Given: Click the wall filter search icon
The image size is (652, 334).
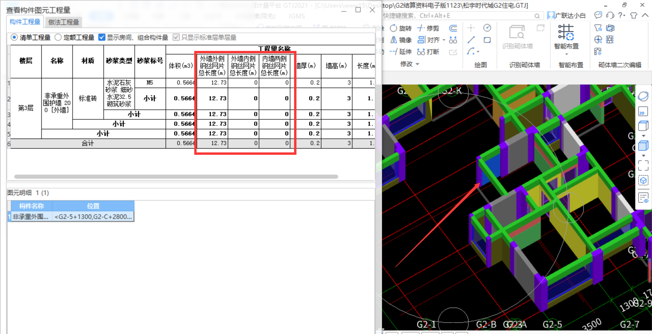Looking at the screenshot, I should pyautogui.click(x=598, y=28).
